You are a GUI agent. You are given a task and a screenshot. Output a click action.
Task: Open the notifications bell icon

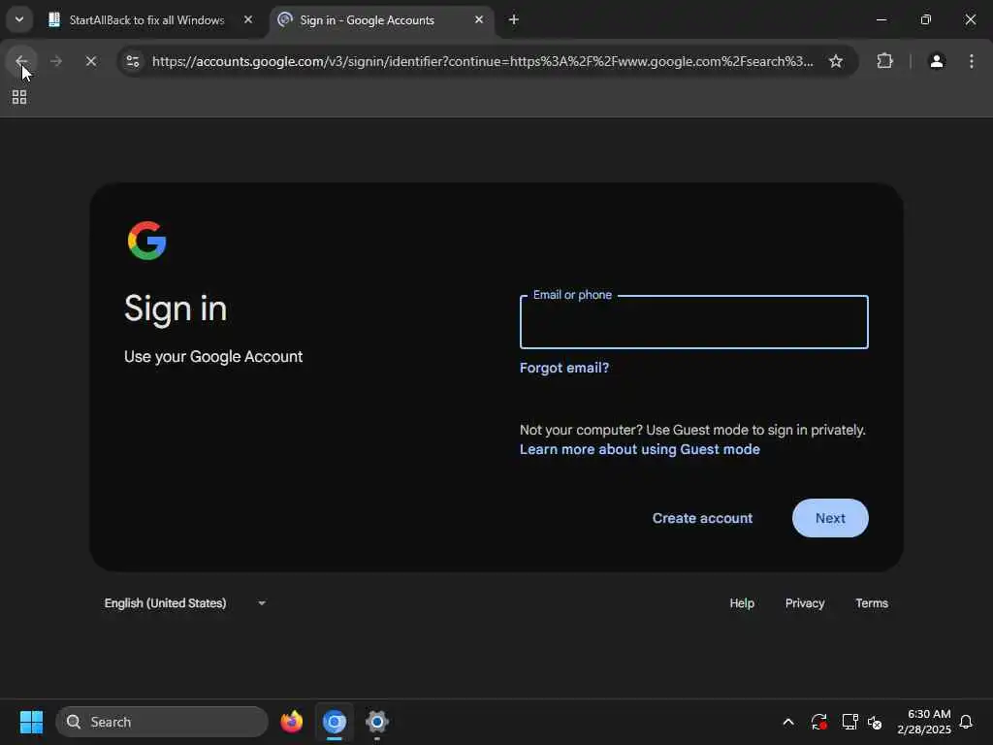coord(966,722)
